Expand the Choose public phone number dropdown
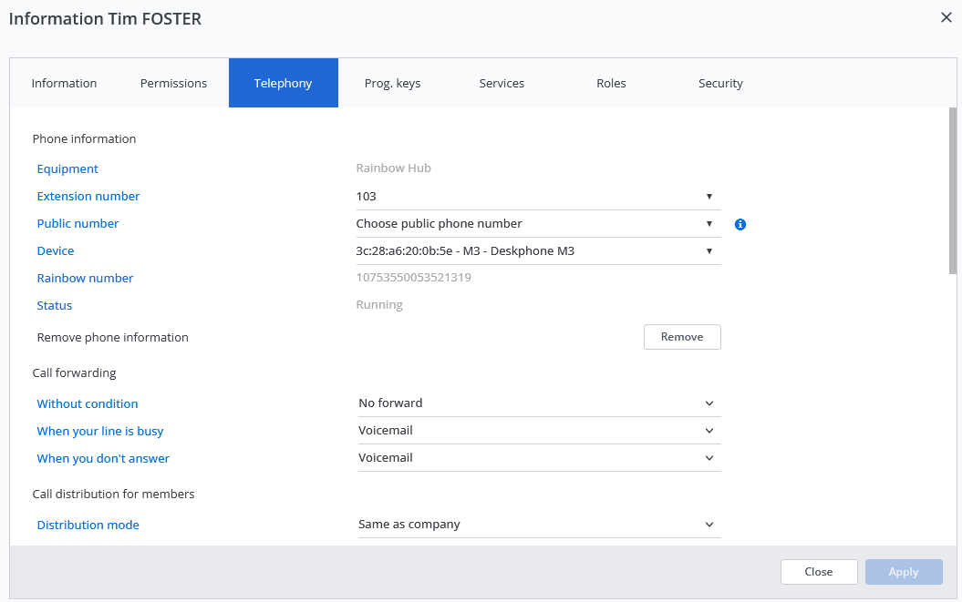Screen dimensions: 962x602 click(538, 224)
